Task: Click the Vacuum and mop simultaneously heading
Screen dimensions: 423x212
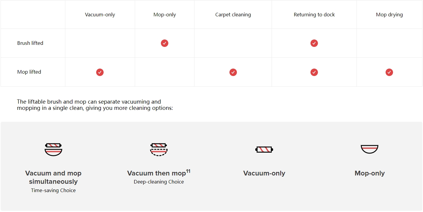Action: (53, 177)
